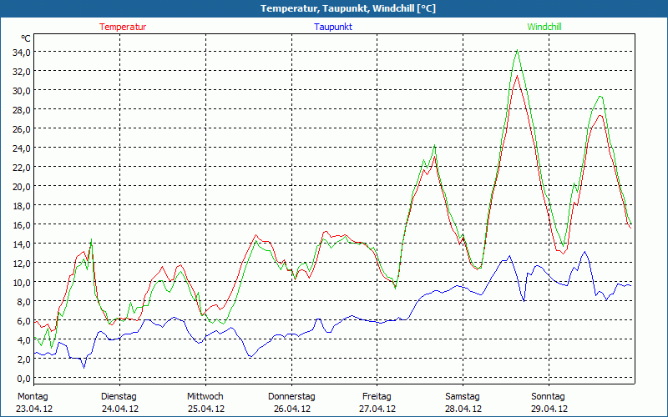Click the °C unit label on the axis
Screen dimensions: 668x417
[26, 38]
